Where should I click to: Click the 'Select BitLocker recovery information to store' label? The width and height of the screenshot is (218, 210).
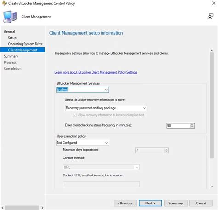[95, 100]
